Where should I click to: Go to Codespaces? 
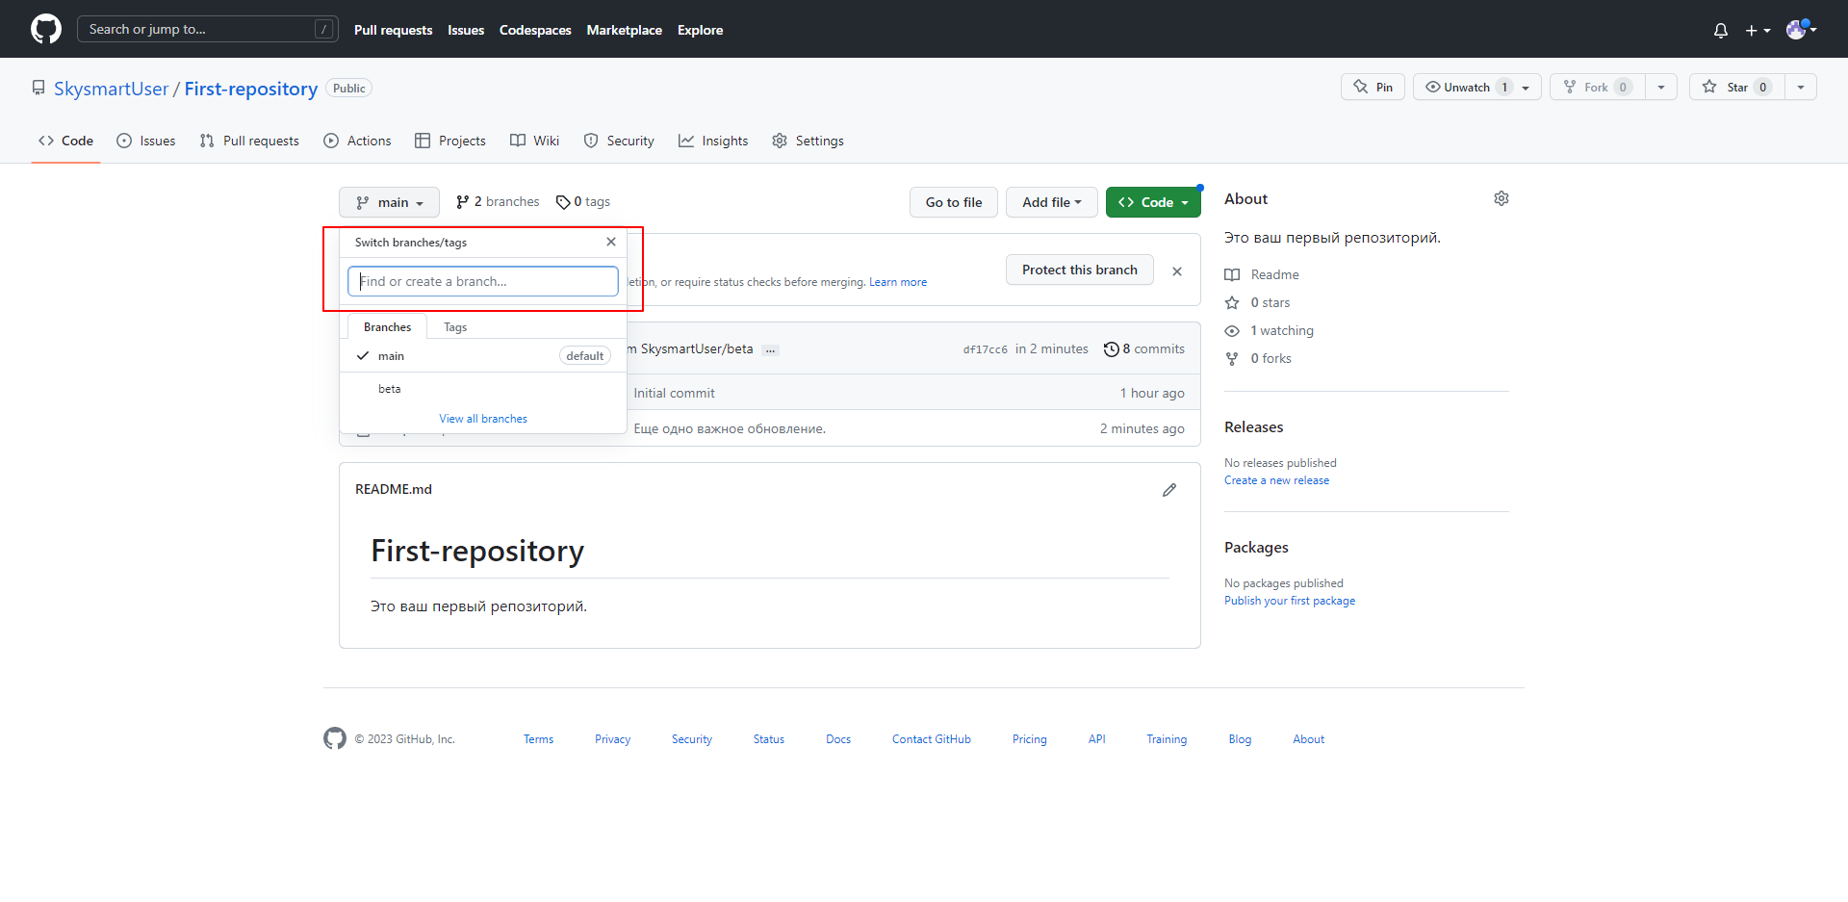click(535, 30)
